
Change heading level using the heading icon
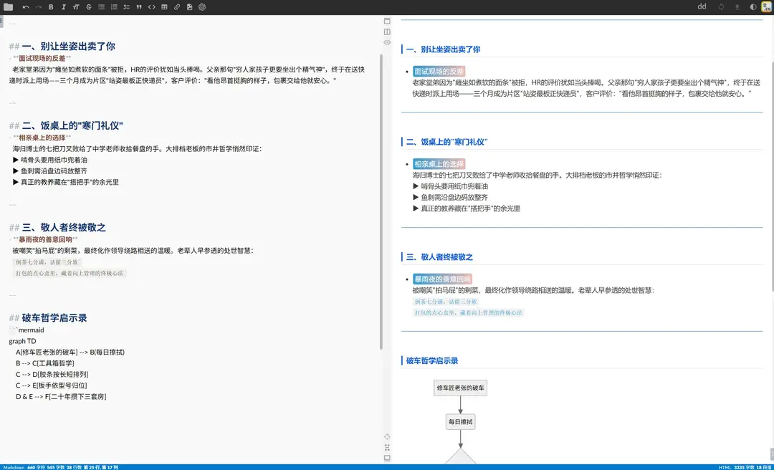[77, 6]
